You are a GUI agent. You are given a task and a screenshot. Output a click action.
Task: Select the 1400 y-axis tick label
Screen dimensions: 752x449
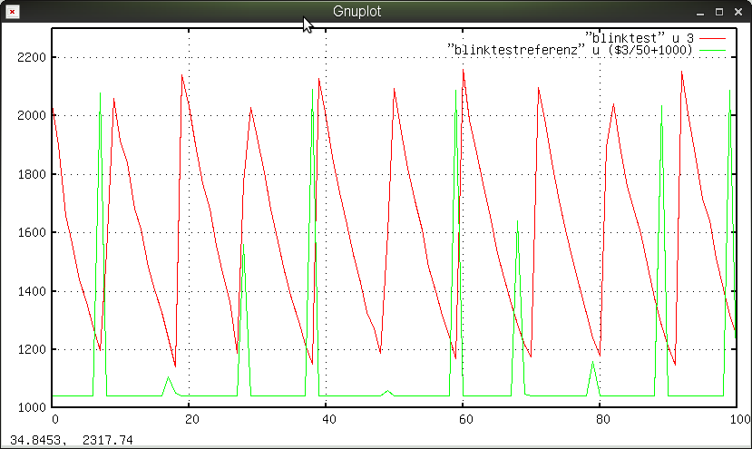coord(32,291)
